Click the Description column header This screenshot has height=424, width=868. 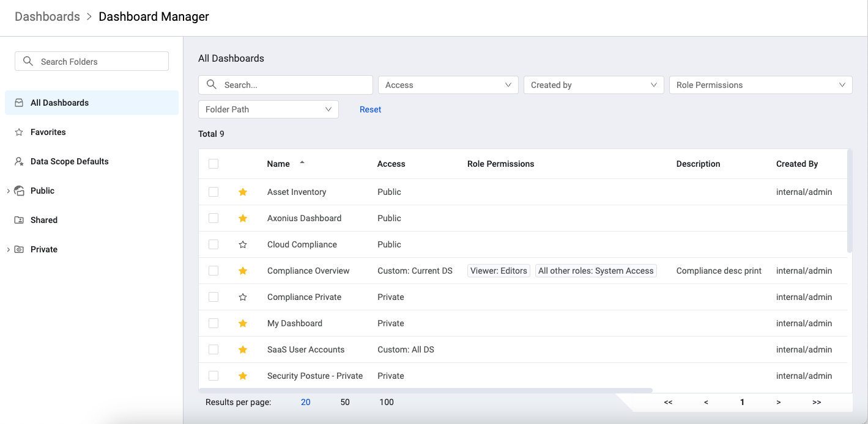pos(698,164)
